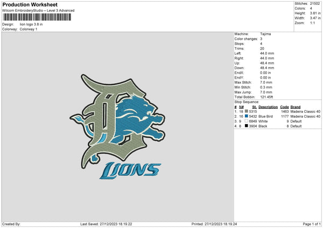Click the height value '3.81 in'
Viewport: 323px width, 228px height.
point(315,13)
